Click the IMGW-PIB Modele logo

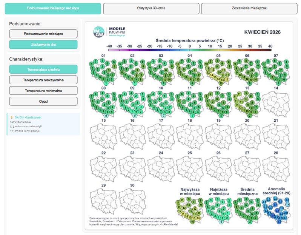109,32
